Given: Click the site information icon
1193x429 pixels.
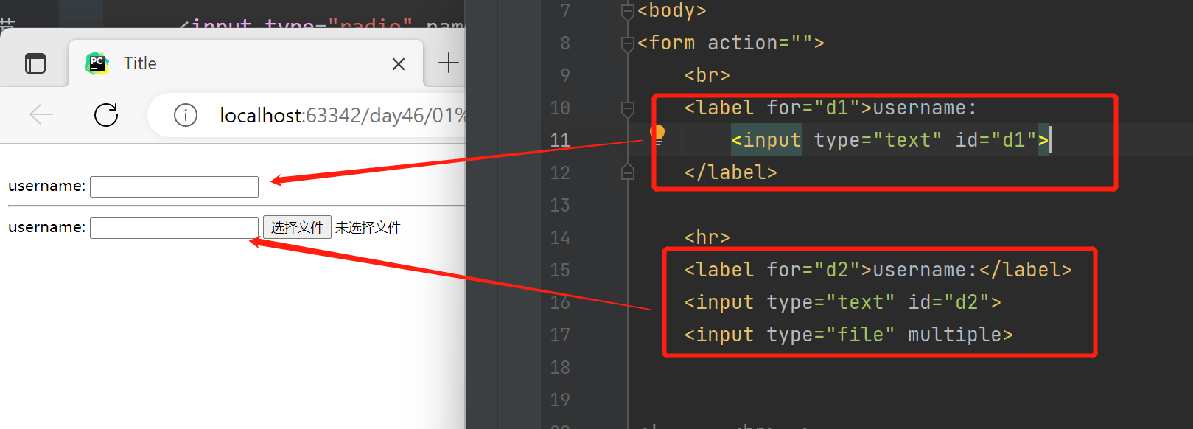Looking at the screenshot, I should [186, 116].
